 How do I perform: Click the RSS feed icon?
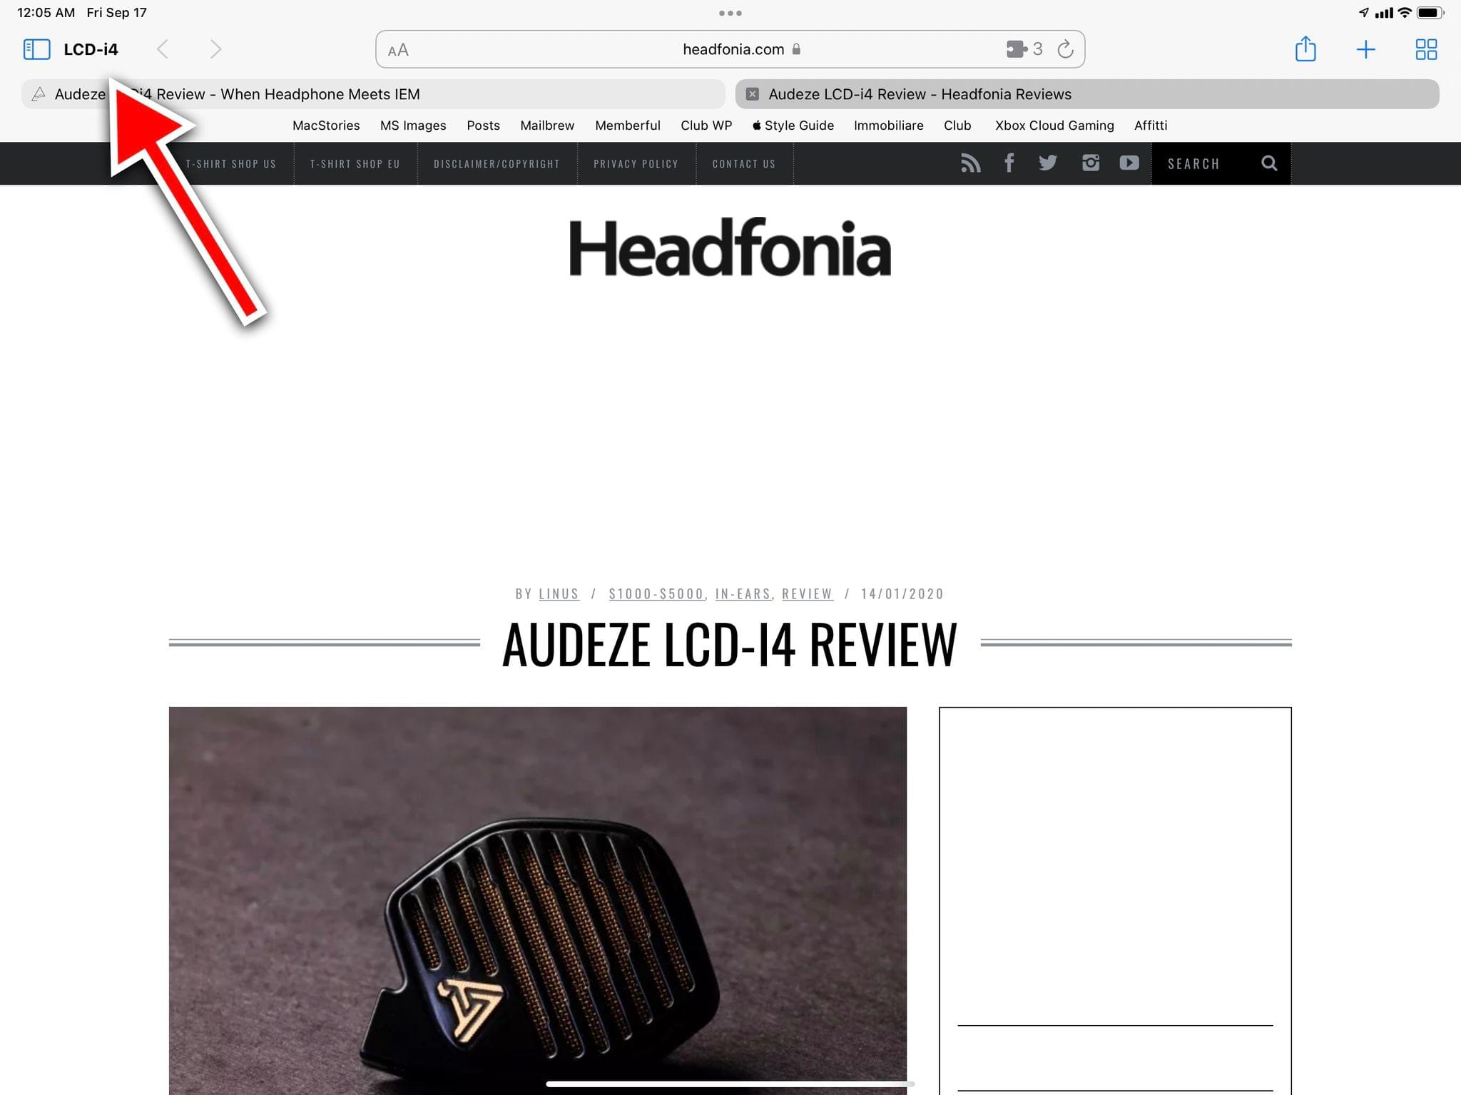pos(971,162)
